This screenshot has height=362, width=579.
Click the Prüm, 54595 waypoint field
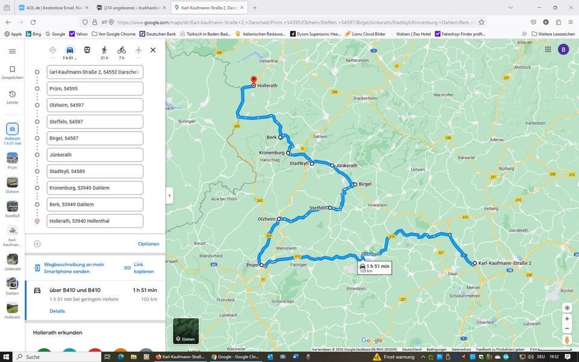coord(95,89)
